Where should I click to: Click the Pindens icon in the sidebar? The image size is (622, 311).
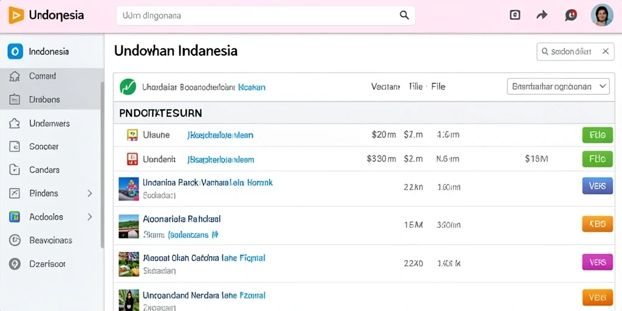tap(15, 194)
